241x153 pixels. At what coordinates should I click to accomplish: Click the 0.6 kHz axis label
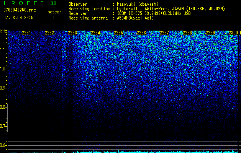(3, 145)
